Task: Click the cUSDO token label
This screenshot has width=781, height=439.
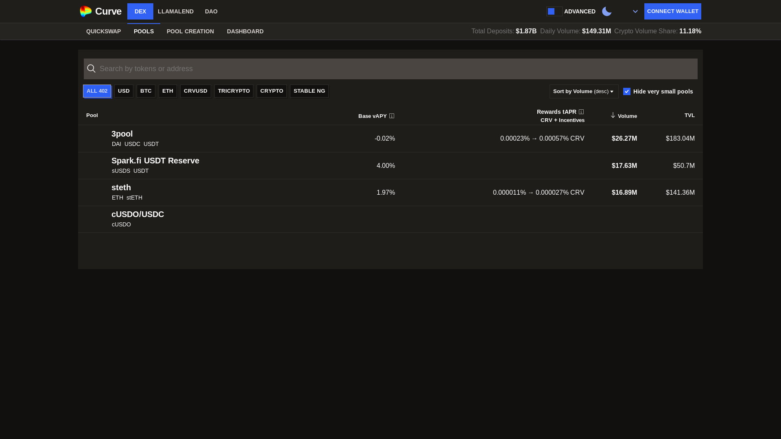Action: 121,224
